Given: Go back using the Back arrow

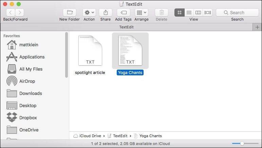Looking at the screenshot, I should pyautogui.click(x=11, y=13).
